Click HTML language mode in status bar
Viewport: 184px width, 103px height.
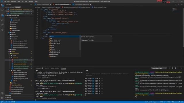168,102
